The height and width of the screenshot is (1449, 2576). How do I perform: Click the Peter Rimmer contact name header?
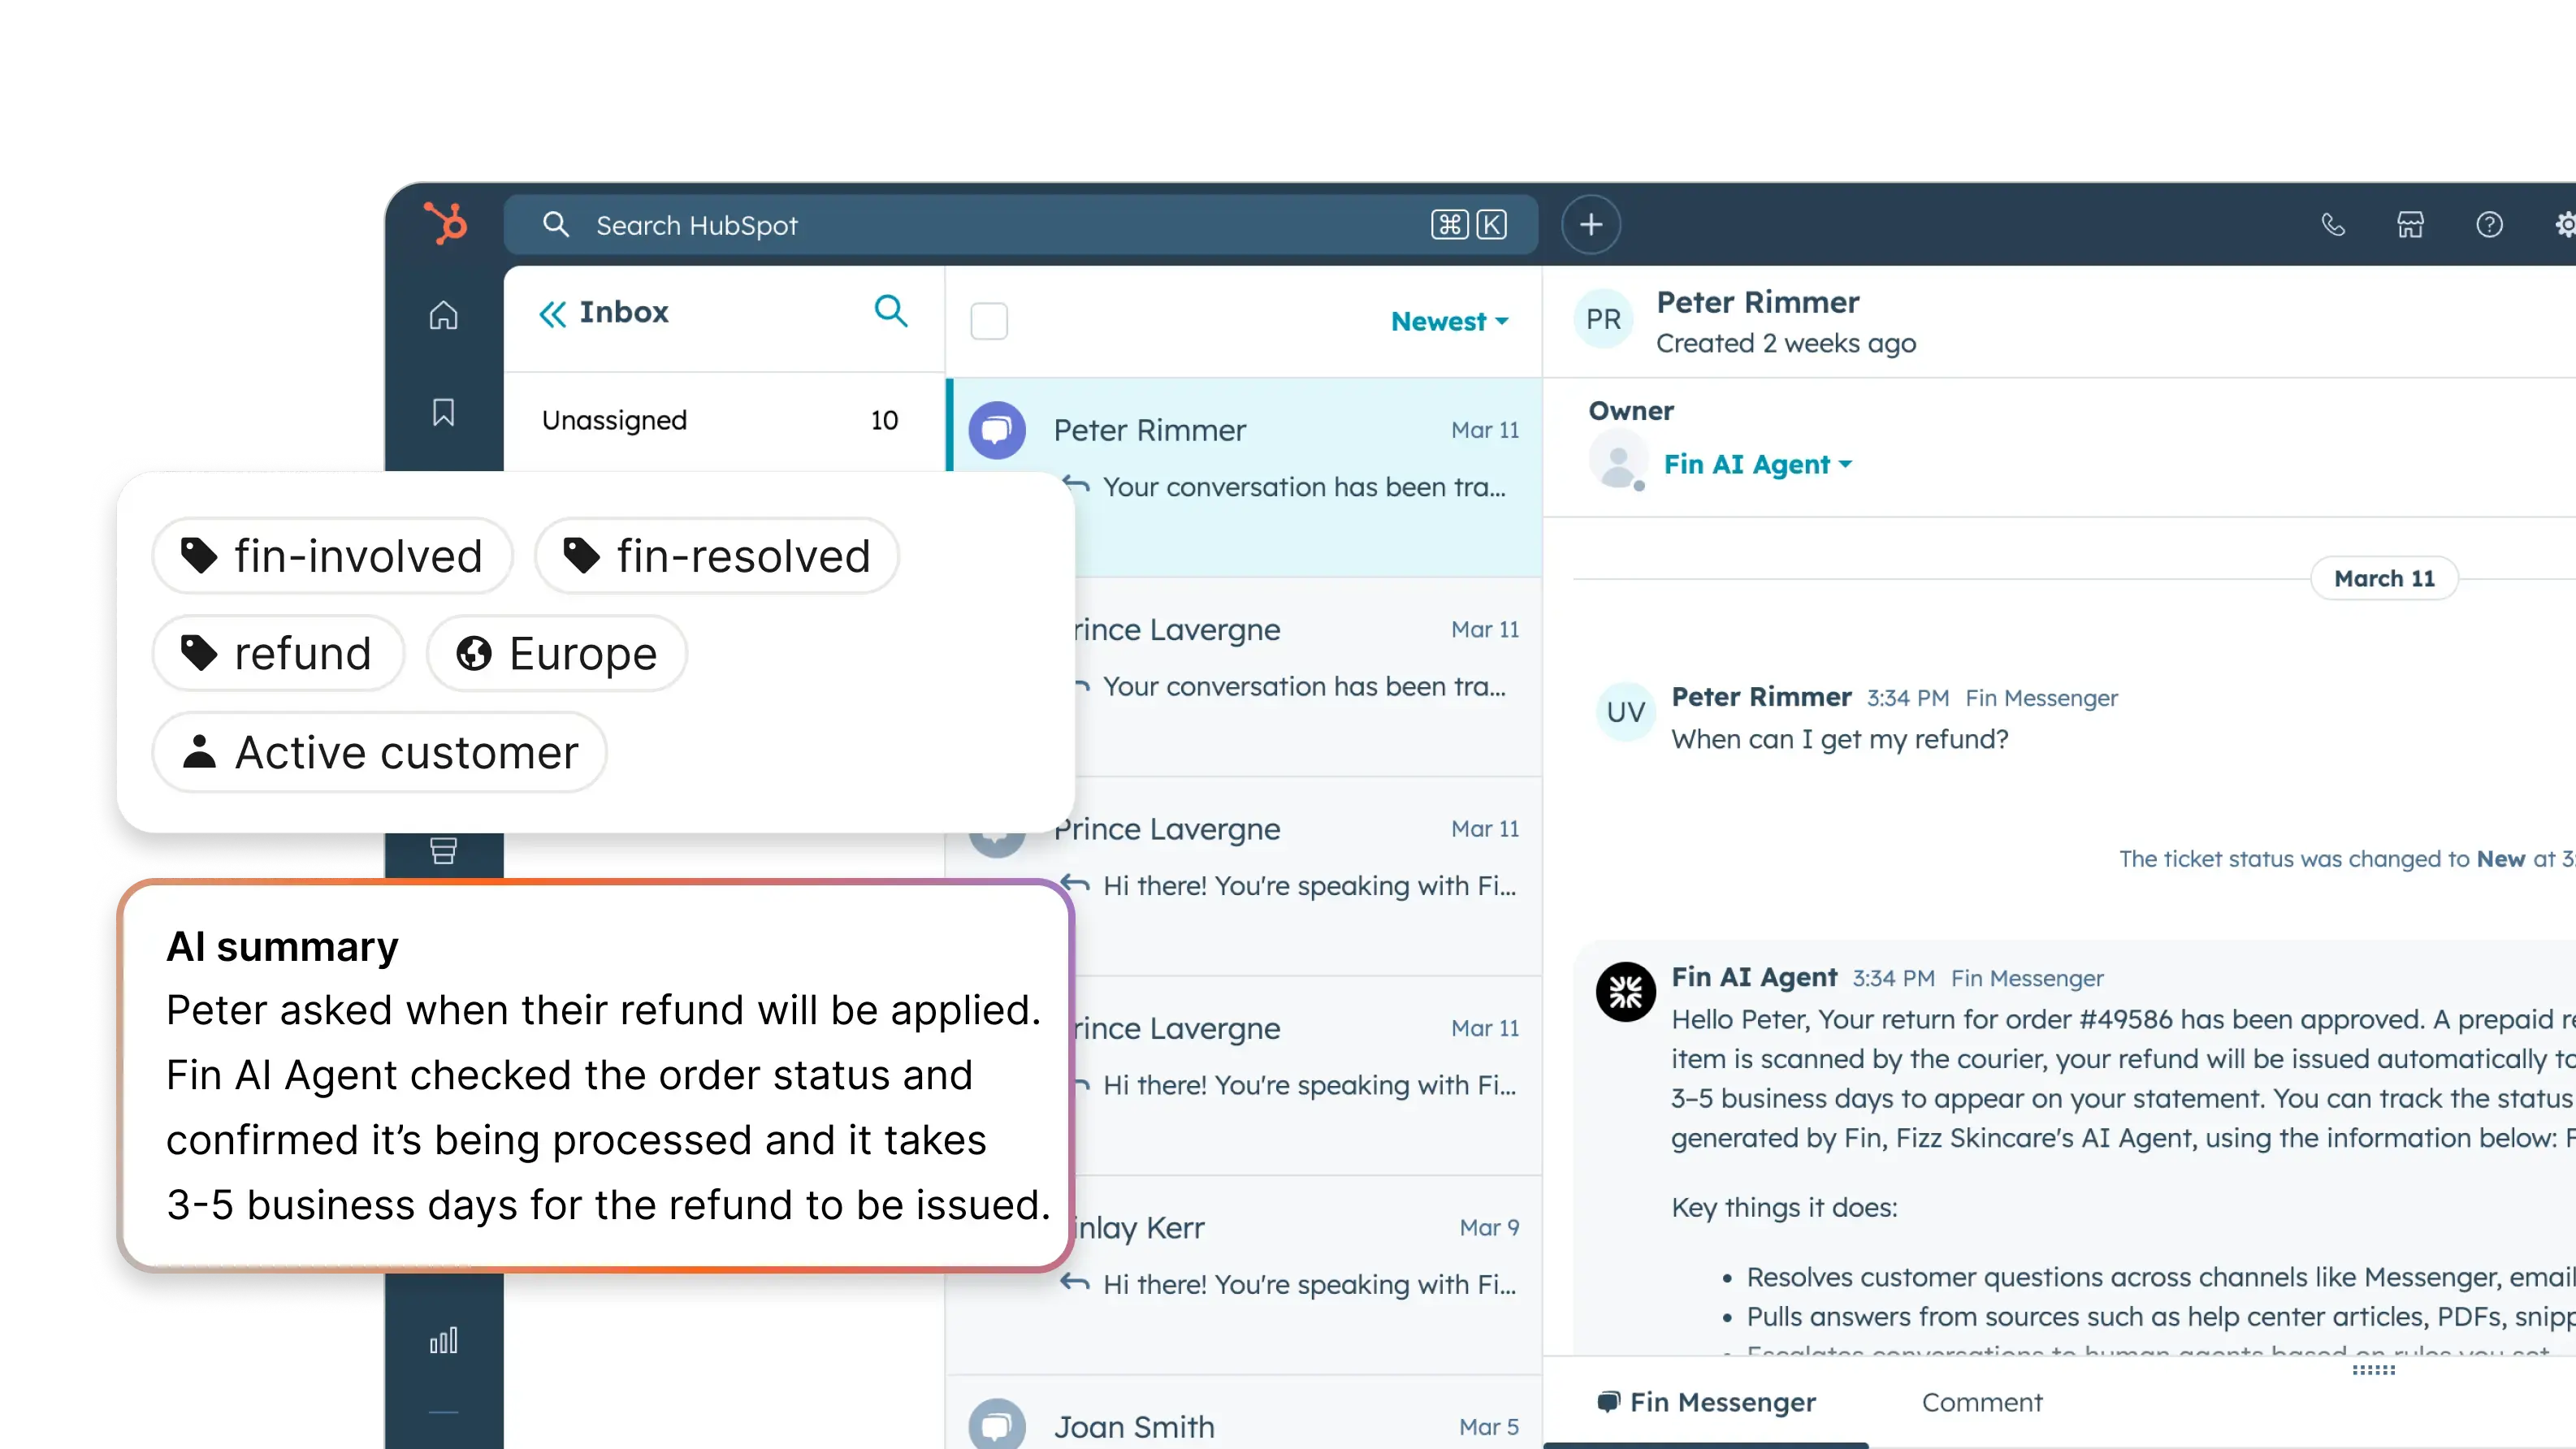[1758, 302]
